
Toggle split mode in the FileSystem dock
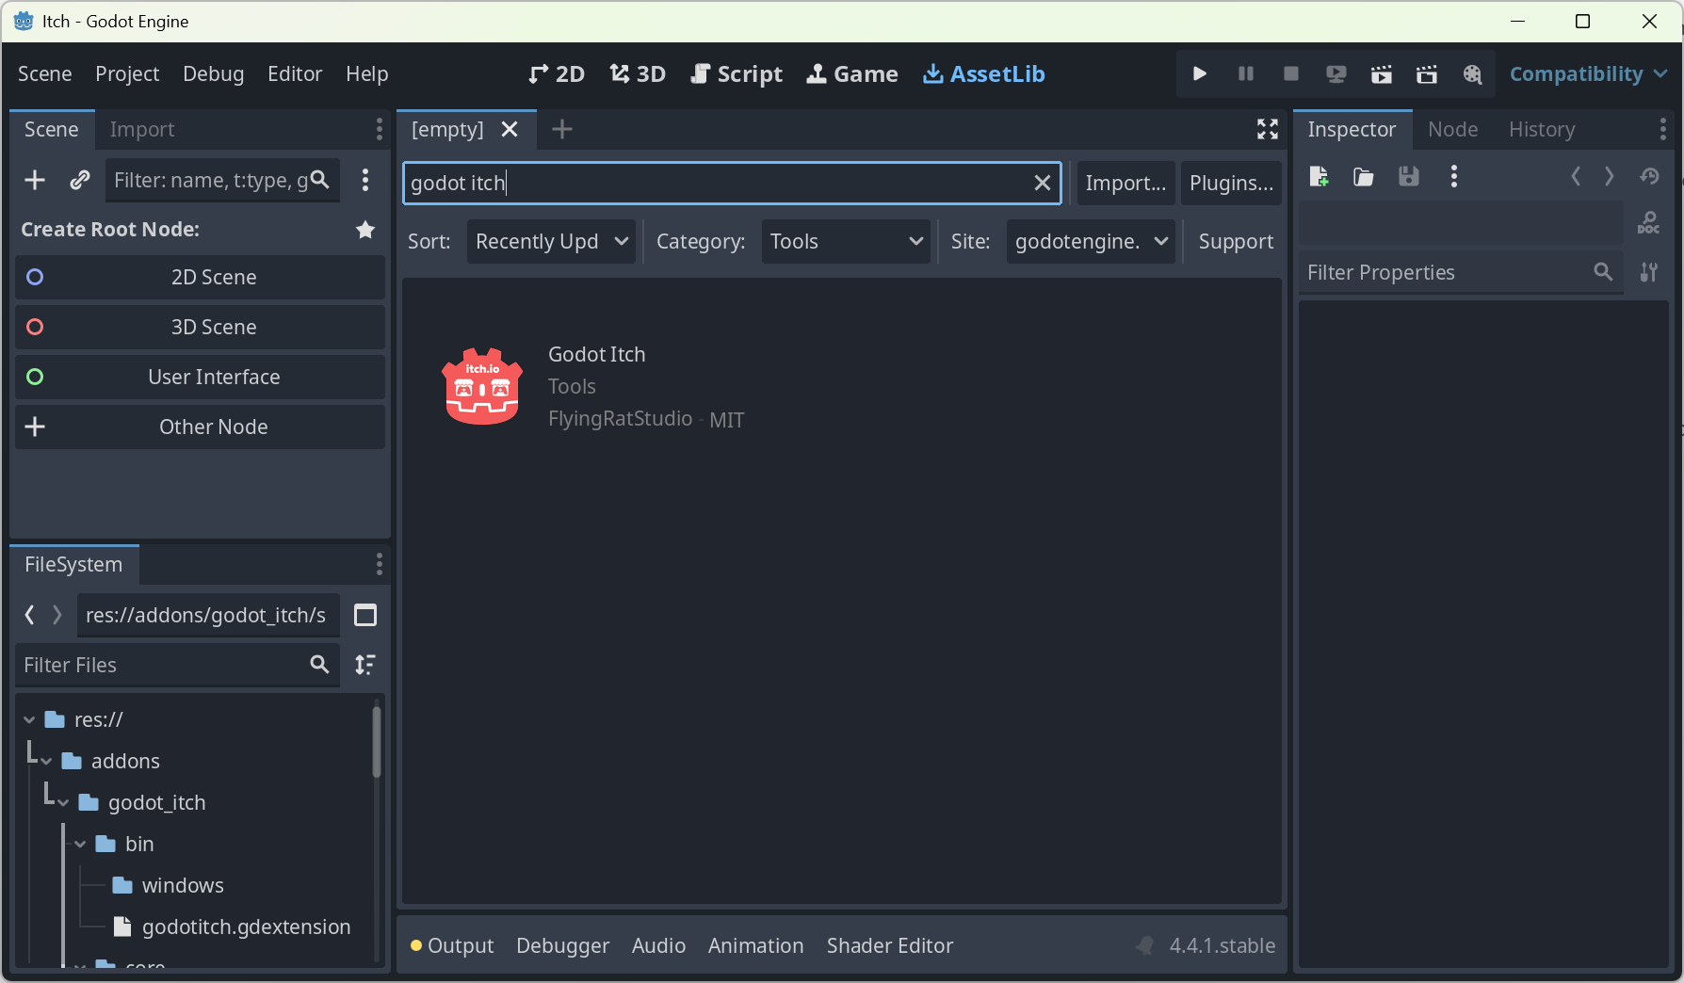pos(365,615)
